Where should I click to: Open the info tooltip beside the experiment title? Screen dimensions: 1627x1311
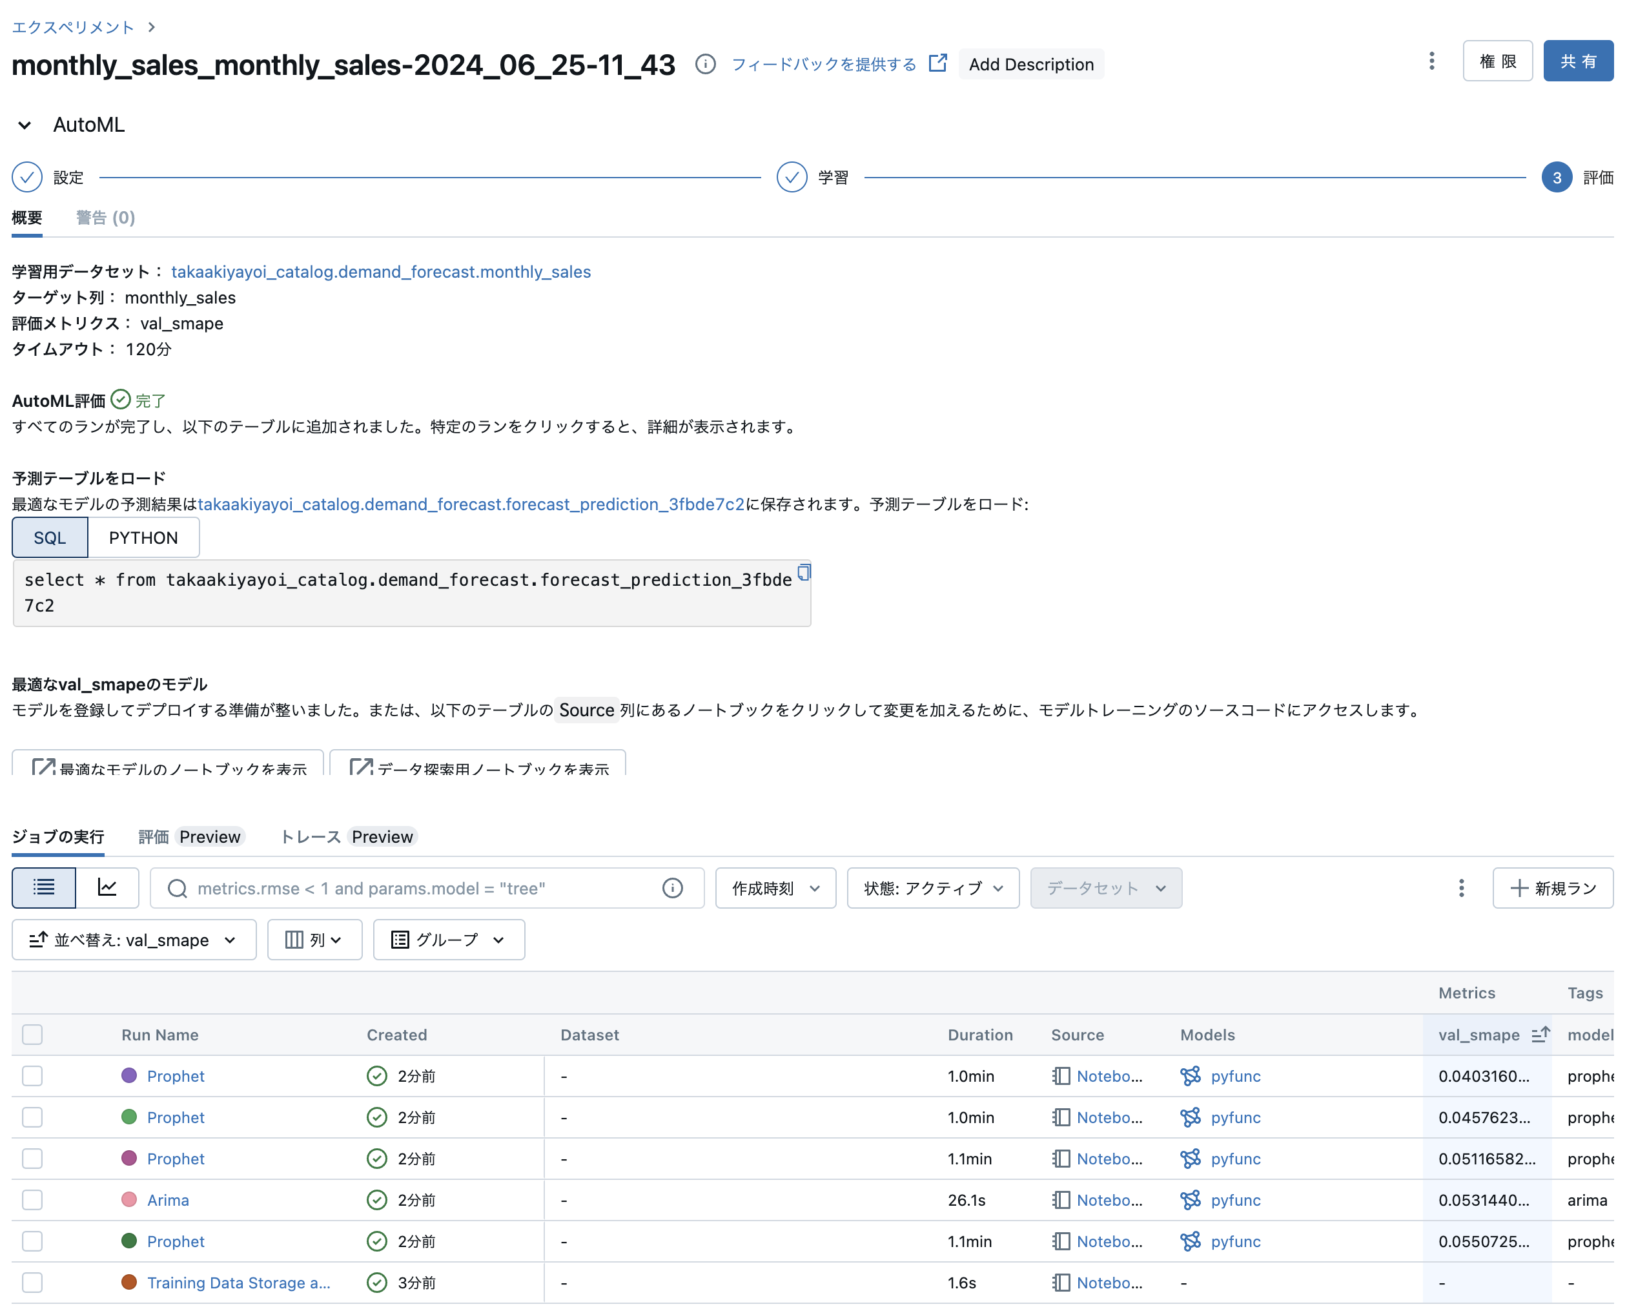pos(705,64)
